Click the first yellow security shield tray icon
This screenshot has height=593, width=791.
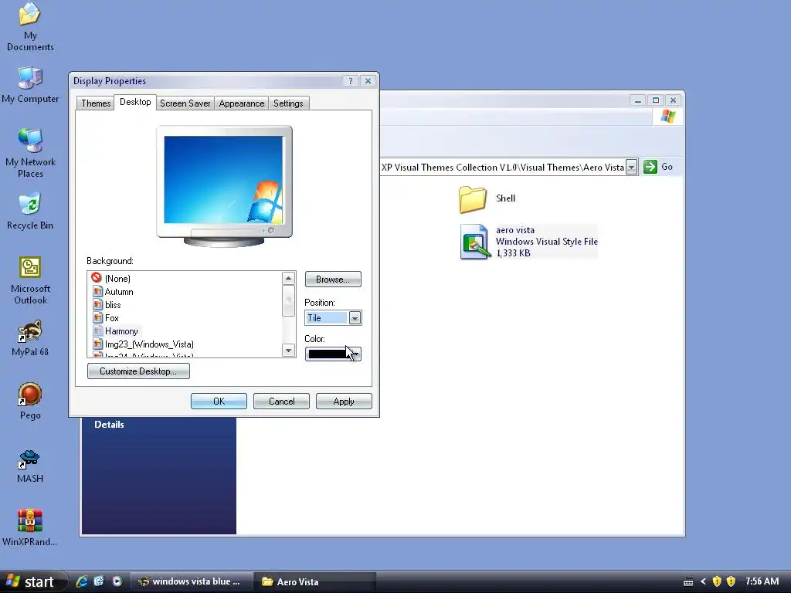tap(716, 581)
